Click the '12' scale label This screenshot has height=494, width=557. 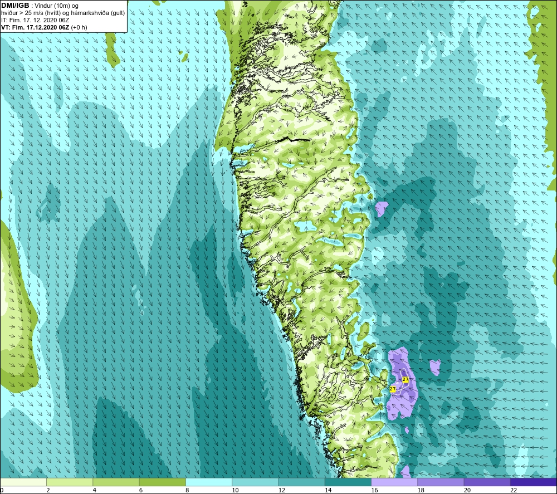pyautogui.click(x=282, y=490)
